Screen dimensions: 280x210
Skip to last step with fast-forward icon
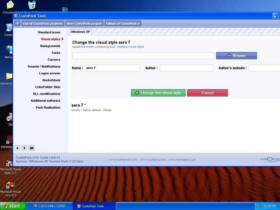32,148
